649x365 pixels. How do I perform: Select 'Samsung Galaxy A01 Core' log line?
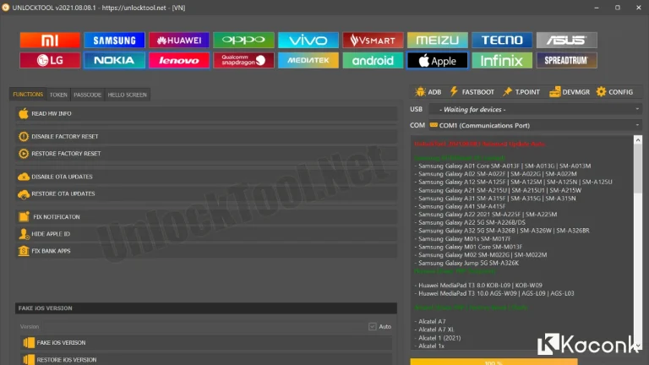[x=503, y=166]
